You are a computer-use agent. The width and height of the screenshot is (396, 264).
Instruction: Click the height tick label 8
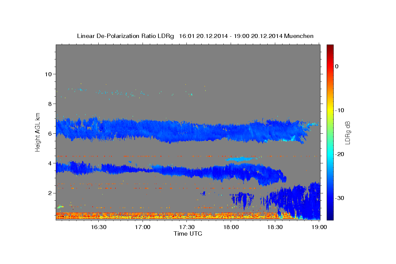pyautogui.click(x=50, y=104)
